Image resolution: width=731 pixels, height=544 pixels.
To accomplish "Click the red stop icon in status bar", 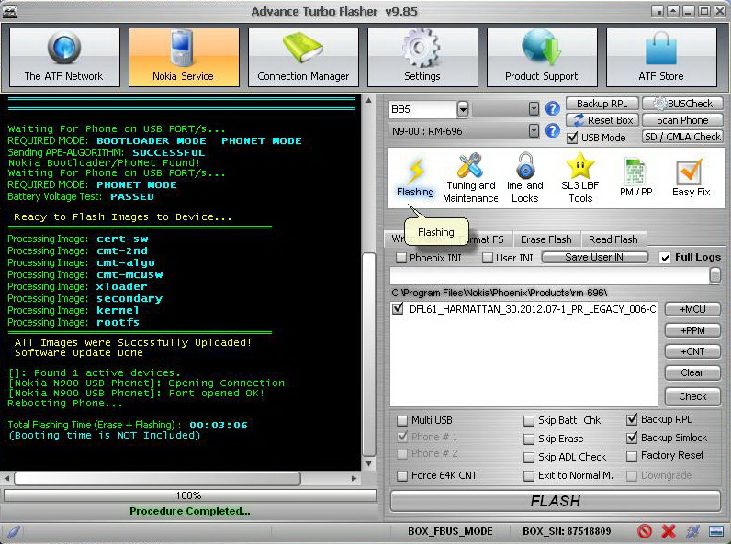I will coord(645,531).
